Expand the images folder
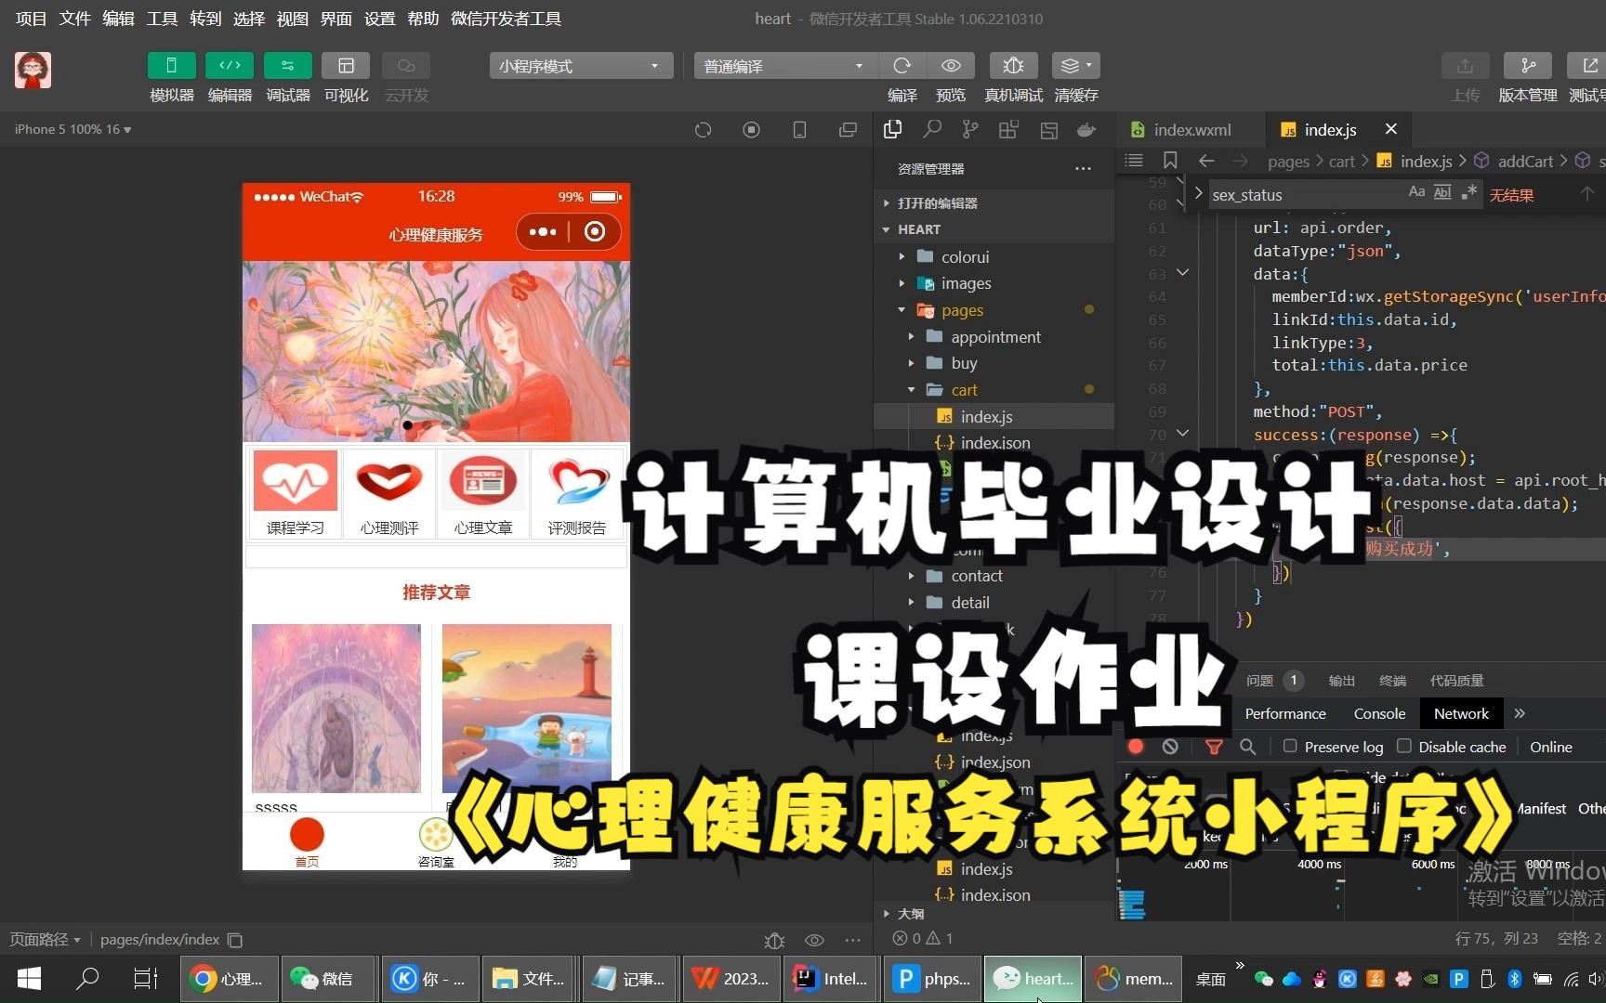The image size is (1606, 1003). 966,283
